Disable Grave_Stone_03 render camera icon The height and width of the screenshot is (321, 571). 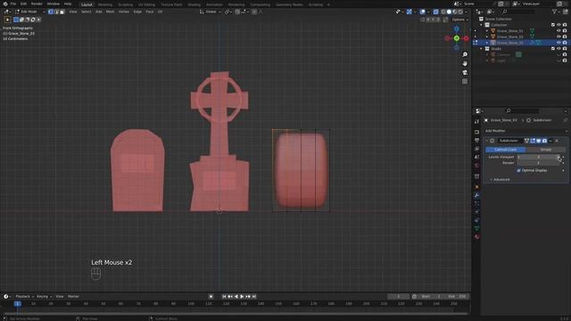(x=565, y=43)
